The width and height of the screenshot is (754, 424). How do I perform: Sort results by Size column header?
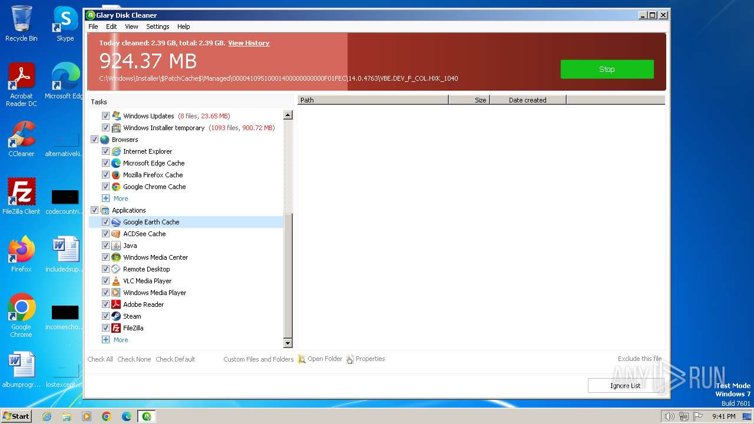click(469, 100)
